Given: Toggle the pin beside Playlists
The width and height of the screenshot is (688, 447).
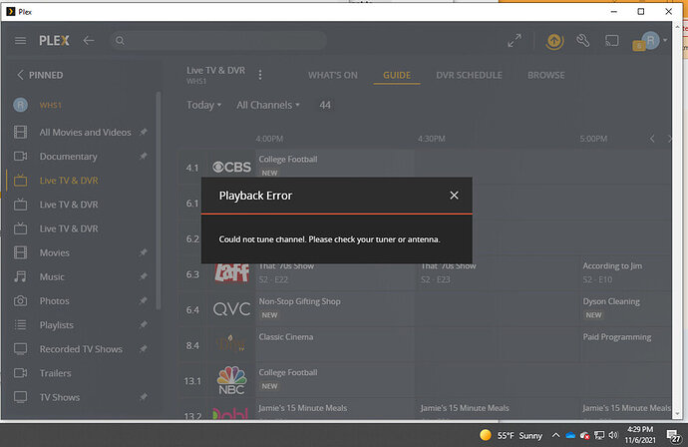Looking at the screenshot, I should click(x=144, y=325).
